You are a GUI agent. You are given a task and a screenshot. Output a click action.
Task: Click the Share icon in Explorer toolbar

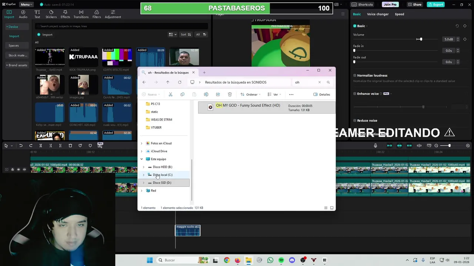(218, 94)
